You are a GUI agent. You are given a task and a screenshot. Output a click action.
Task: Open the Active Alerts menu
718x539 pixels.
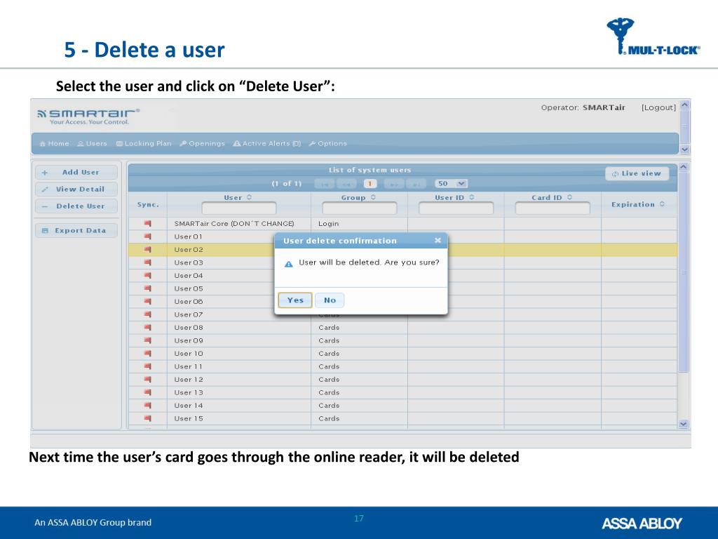click(x=267, y=143)
